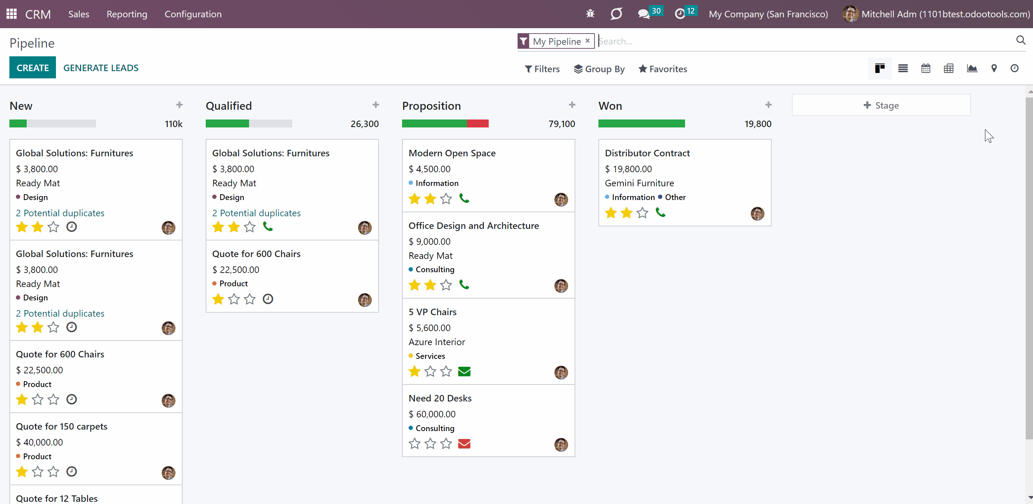Click the GENERATE LEADS button
1033x504 pixels.
tap(101, 68)
